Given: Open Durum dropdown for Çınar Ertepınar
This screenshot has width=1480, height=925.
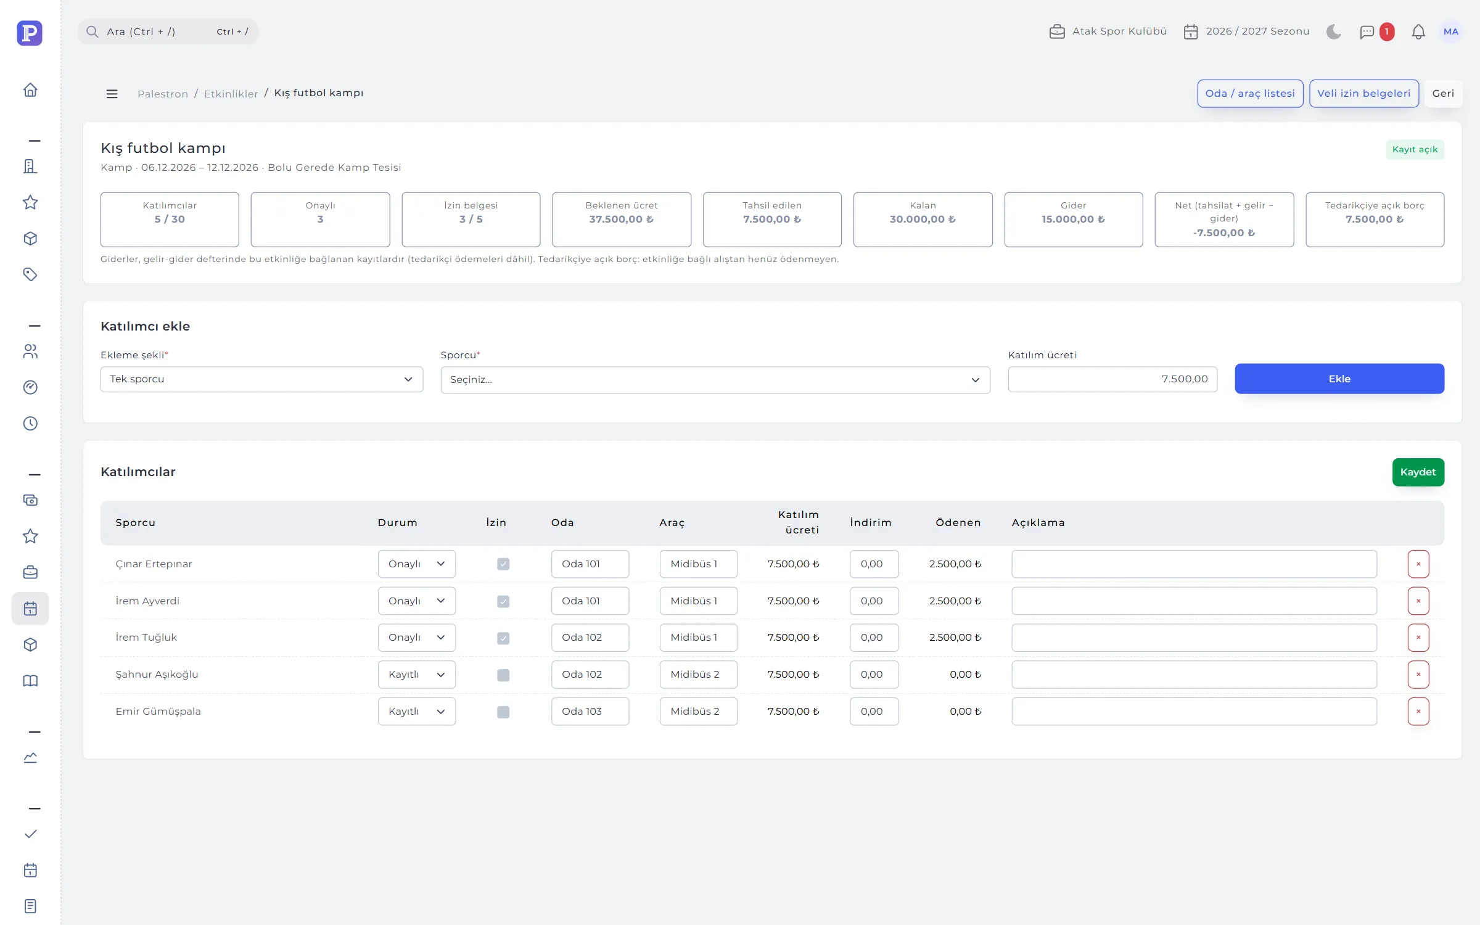Looking at the screenshot, I should click(417, 564).
